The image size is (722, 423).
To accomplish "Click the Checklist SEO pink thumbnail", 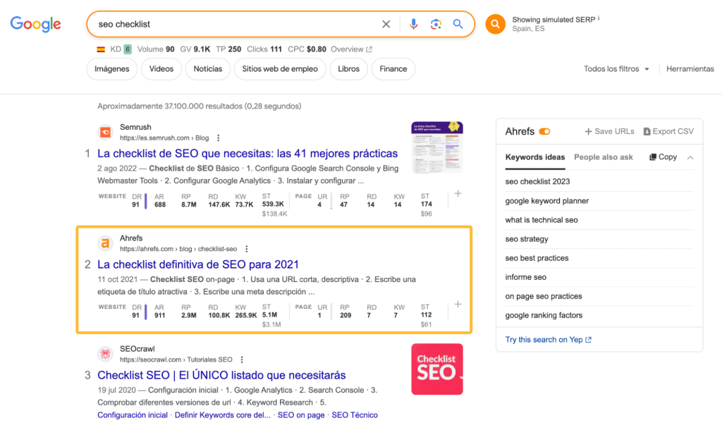I will point(436,369).
